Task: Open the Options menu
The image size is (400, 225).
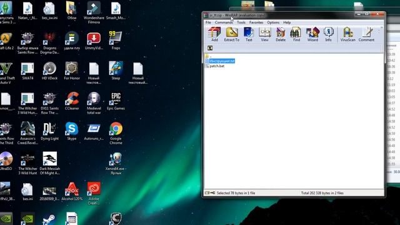Action: coord(273,22)
